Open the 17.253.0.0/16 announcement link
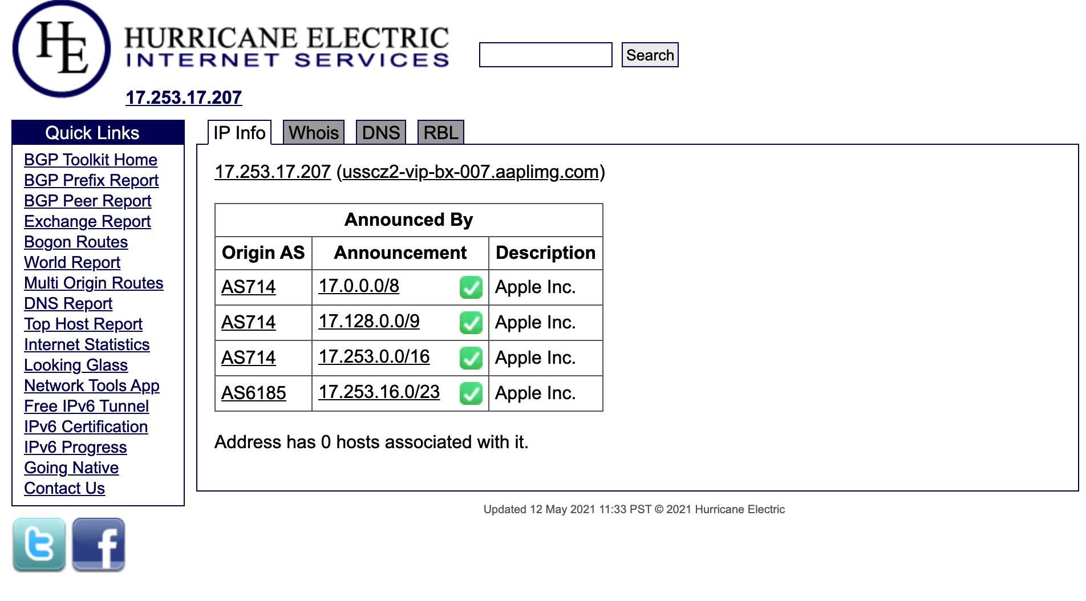 pyautogui.click(x=374, y=356)
